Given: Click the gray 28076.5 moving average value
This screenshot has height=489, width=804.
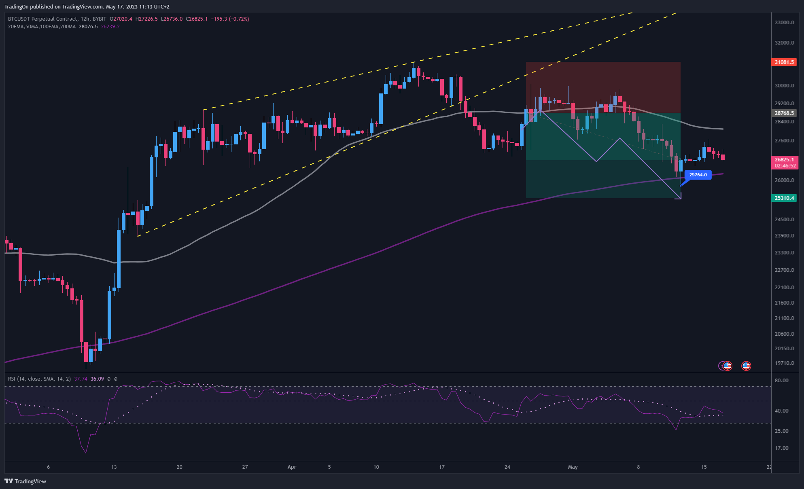Looking at the screenshot, I should coord(88,27).
